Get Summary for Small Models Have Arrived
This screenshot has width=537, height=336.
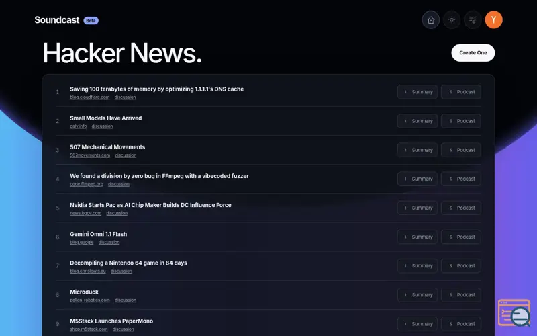pyautogui.click(x=418, y=121)
